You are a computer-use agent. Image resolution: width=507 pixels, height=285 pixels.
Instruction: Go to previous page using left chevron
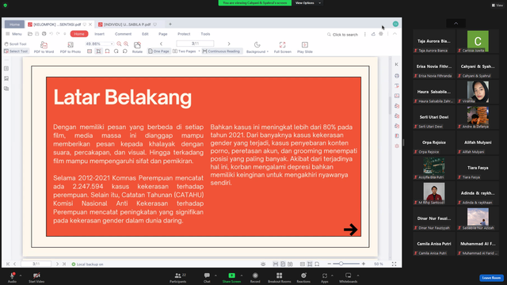(161, 44)
